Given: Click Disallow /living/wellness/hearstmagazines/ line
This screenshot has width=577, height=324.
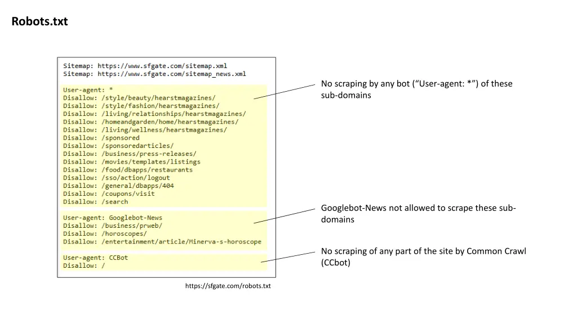Looking at the screenshot, I should [x=145, y=130].
